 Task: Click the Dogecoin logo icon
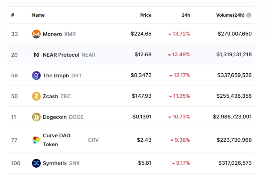(x=36, y=117)
